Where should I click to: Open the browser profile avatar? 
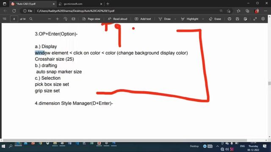(257, 11)
